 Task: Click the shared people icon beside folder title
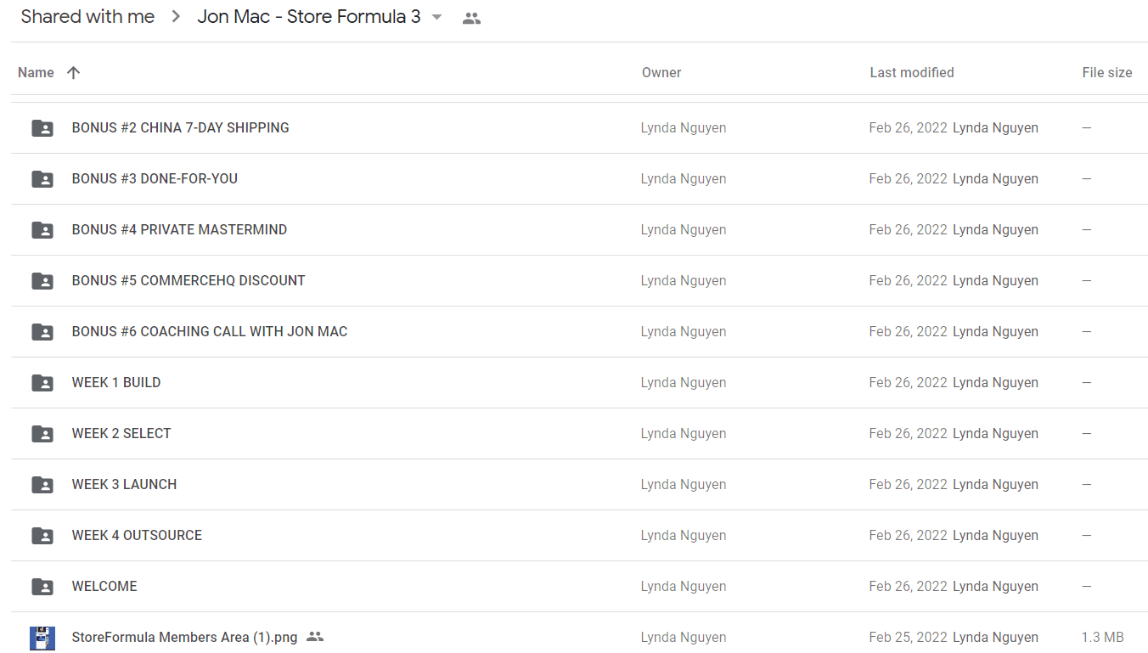coord(472,18)
